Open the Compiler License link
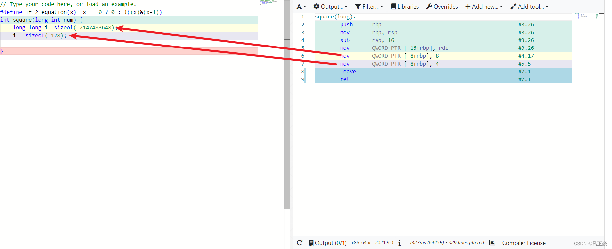The height and width of the screenshot is (249, 612). pos(524,243)
